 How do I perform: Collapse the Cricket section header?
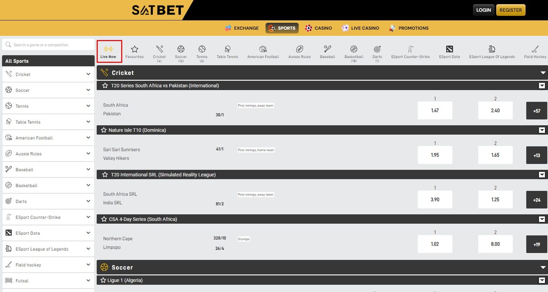[543, 73]
